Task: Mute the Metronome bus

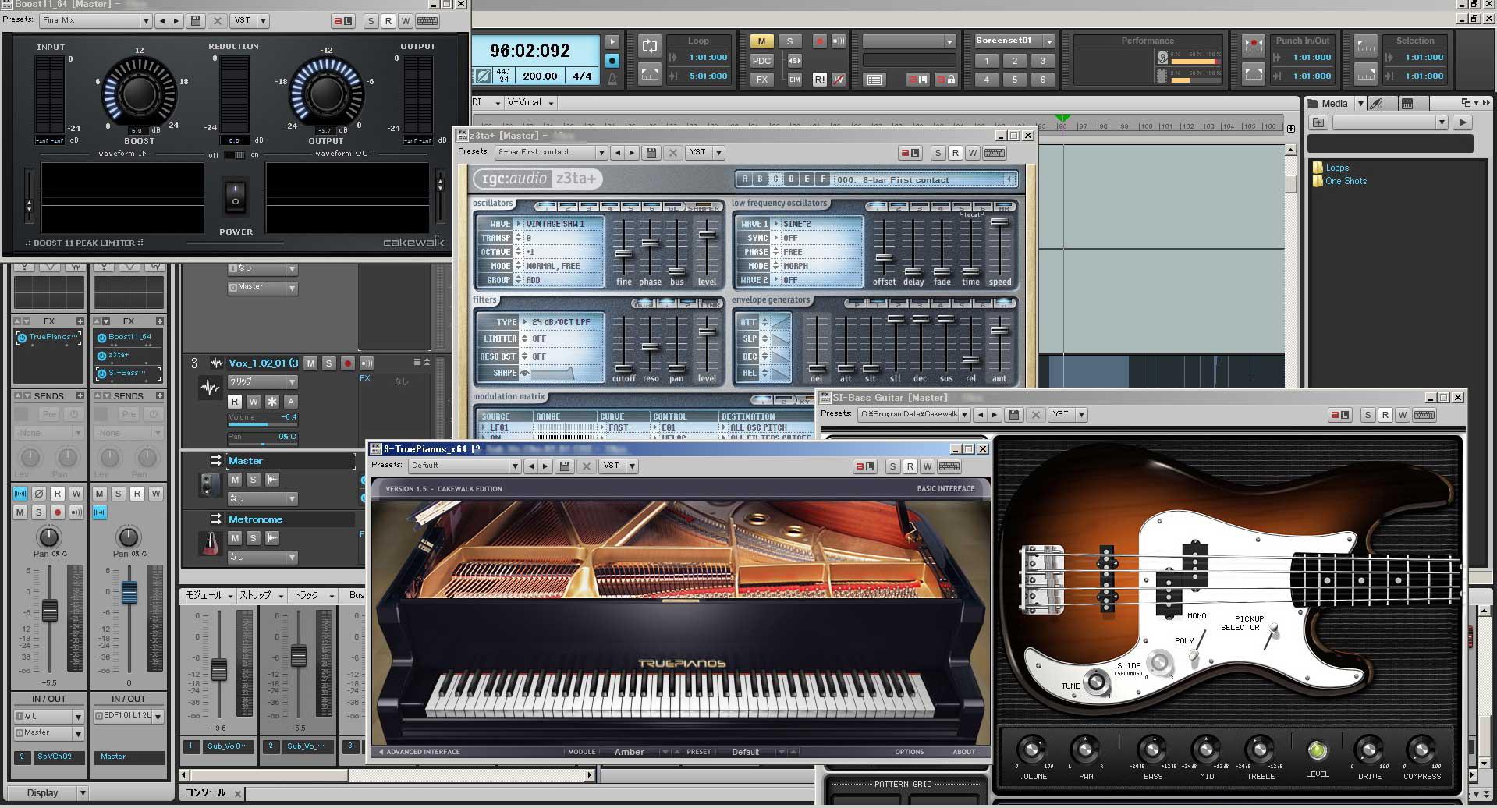Action: tap(235, 538)
